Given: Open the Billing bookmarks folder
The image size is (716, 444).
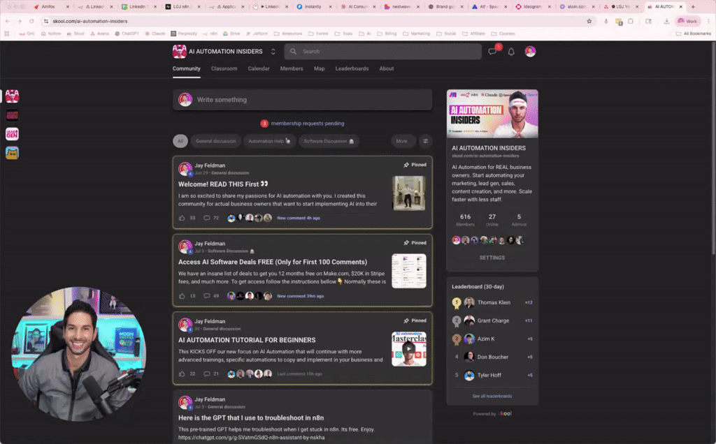Looking at the screenshot, I should [x=386, y=34].
